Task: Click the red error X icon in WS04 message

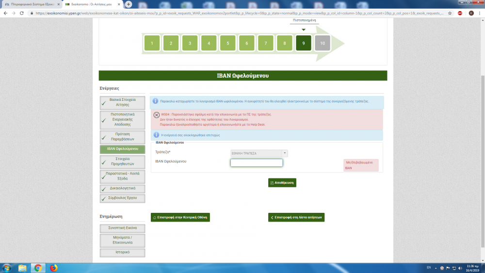Action: coord(156,115)
